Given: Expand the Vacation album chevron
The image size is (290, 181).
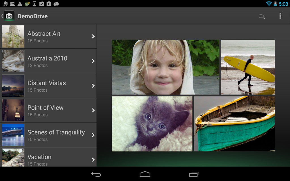Looking at the screenshot, I should (93, 160).
